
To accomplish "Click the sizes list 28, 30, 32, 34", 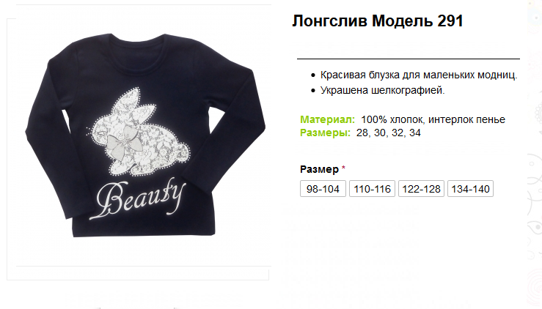I will (389, 133).
